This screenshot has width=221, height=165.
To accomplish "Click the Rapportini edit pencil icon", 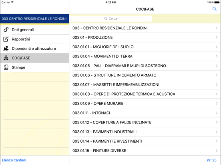I will 6,39.
